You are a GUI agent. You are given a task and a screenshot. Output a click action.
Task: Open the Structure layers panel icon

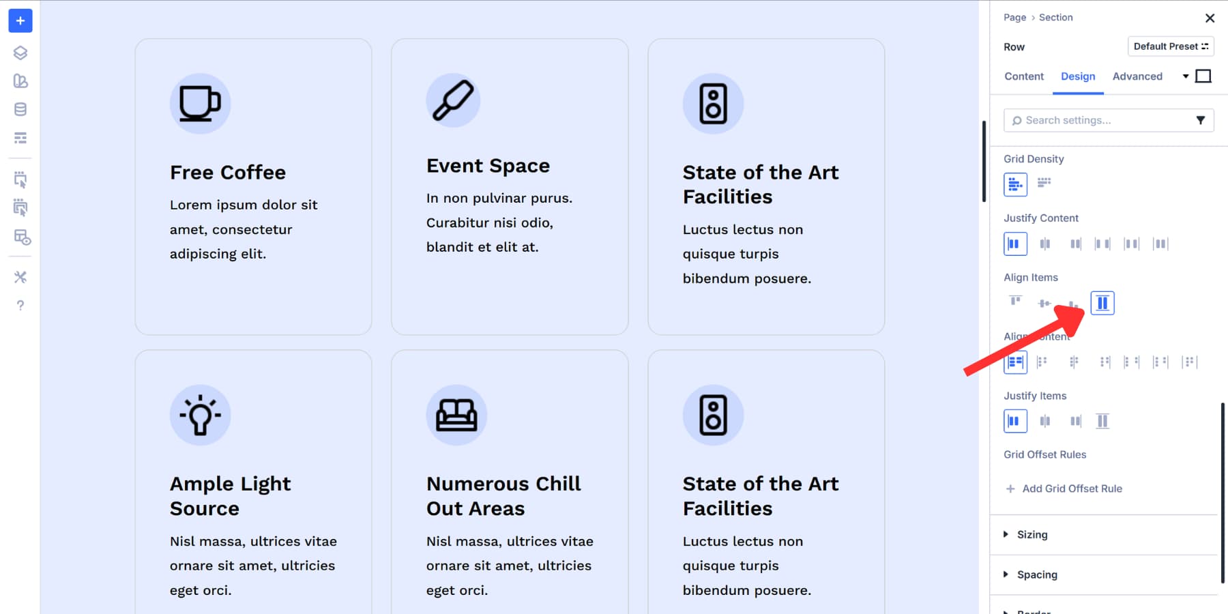(20, 53)
